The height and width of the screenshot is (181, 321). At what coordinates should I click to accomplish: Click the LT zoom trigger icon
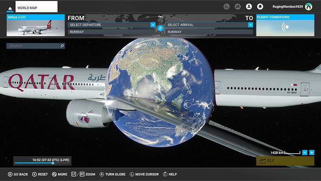click(x=74, y=174)
